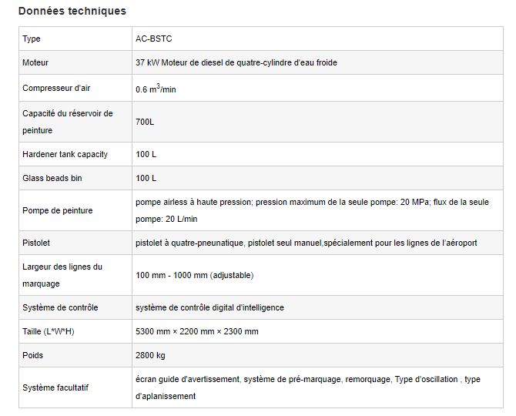
Task: Select the "2800 kg" weight value
Action: pyautogui.click(x=150, y=355)
